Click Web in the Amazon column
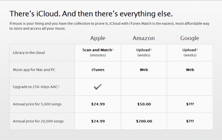Image resolution: width=222 pixels, height=140 pixels. point(144,70)
